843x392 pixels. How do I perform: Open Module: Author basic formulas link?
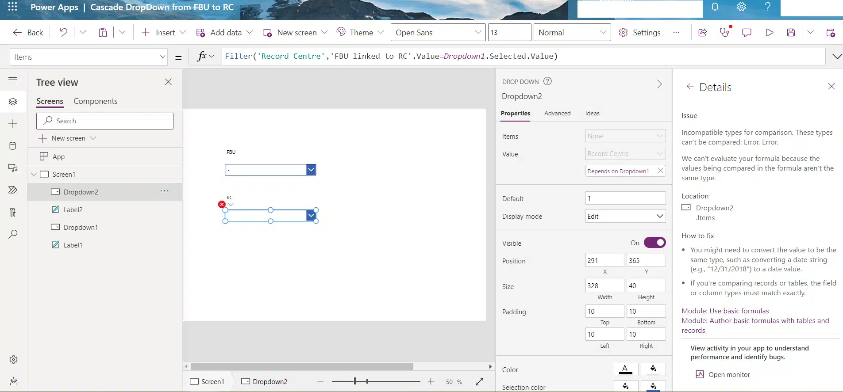[755, 325]
